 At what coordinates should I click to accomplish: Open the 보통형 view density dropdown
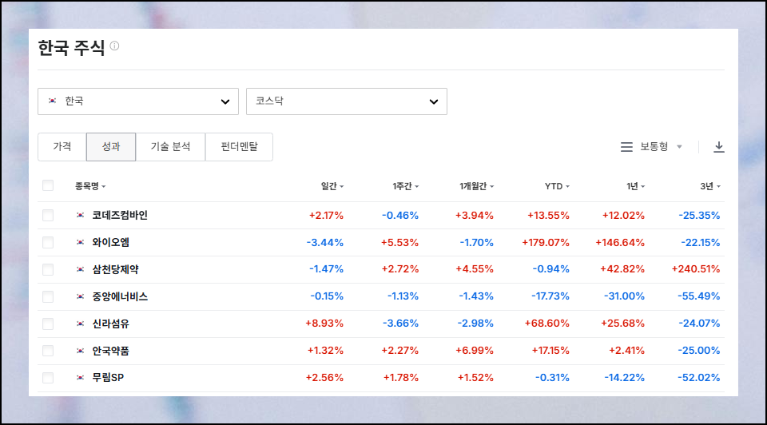tap(661, 147)
